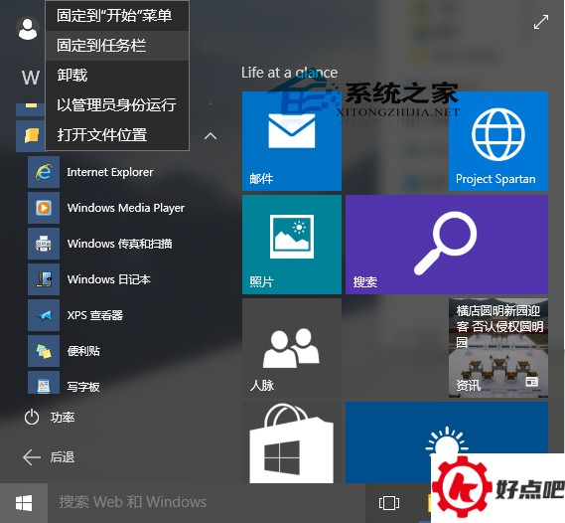Click the 搜索 Web 和 Windows search box
This screenshot has height=523, width=565.
(207, 503)
